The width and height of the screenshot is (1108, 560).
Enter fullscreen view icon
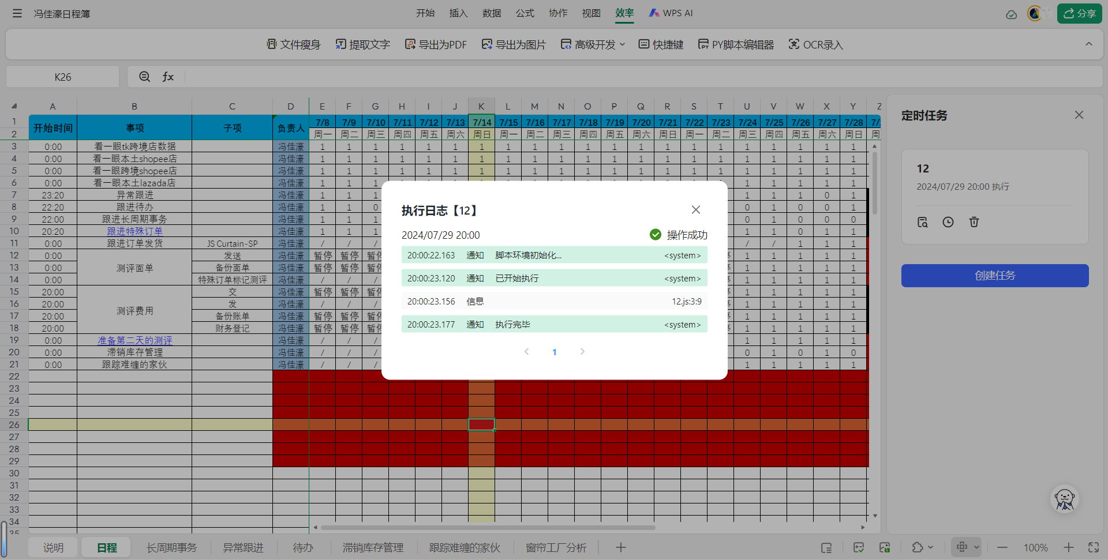[1094, 548]
